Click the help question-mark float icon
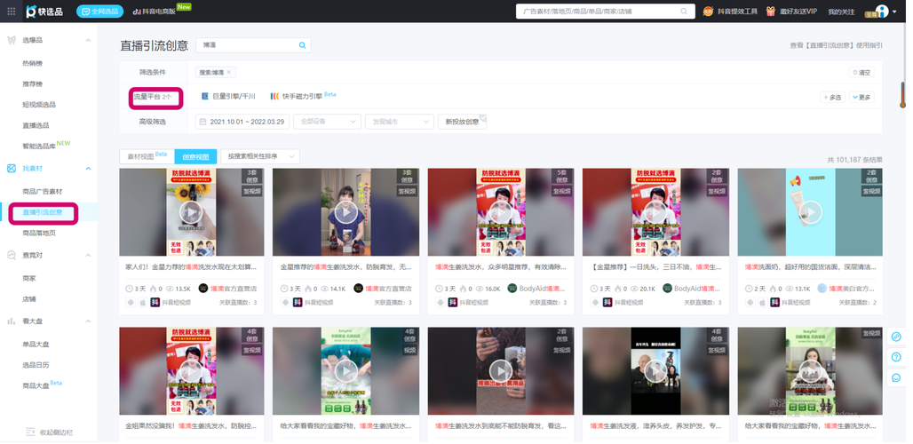Screen dimensions: 913x444 [x=896, y=357]
